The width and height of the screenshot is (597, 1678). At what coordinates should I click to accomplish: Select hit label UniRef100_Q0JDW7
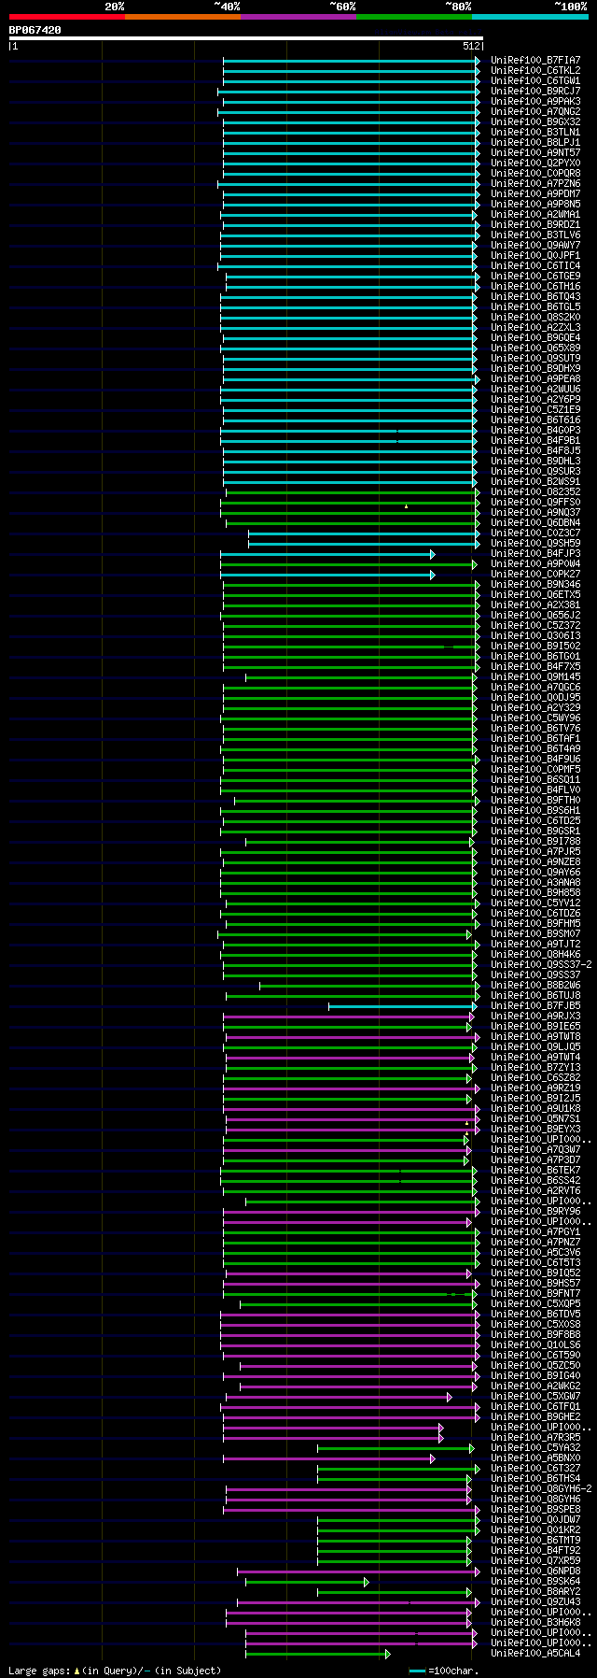[x=535, y=1520]
